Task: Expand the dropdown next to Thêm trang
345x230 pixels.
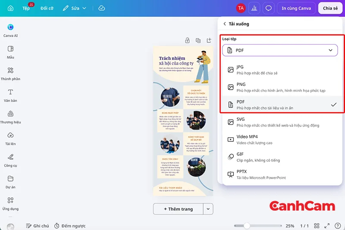Action: [208, 209]
